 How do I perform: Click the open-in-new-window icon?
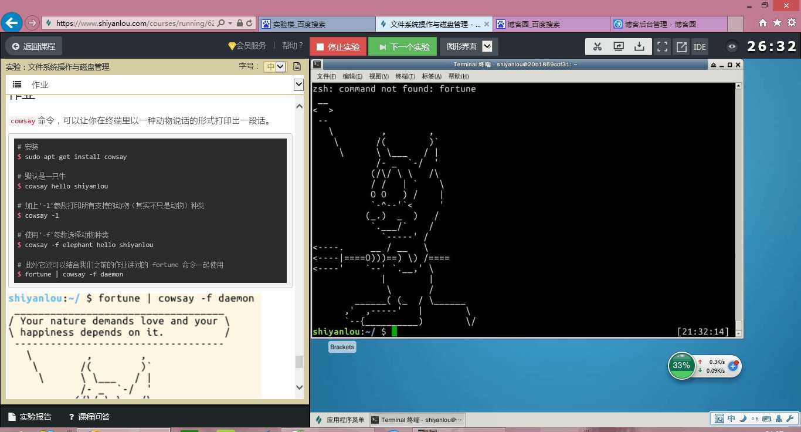(x=681, y=47)
